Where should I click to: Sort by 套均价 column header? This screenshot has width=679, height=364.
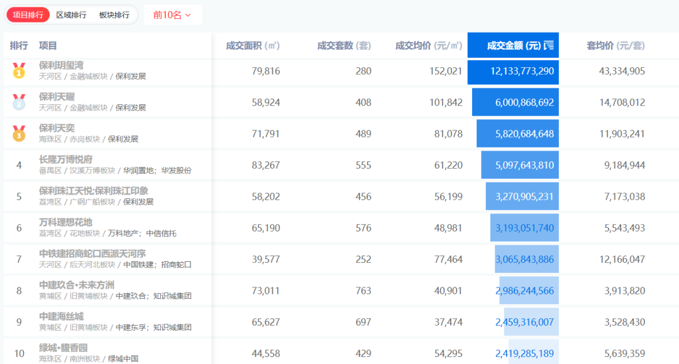(615, 45)
